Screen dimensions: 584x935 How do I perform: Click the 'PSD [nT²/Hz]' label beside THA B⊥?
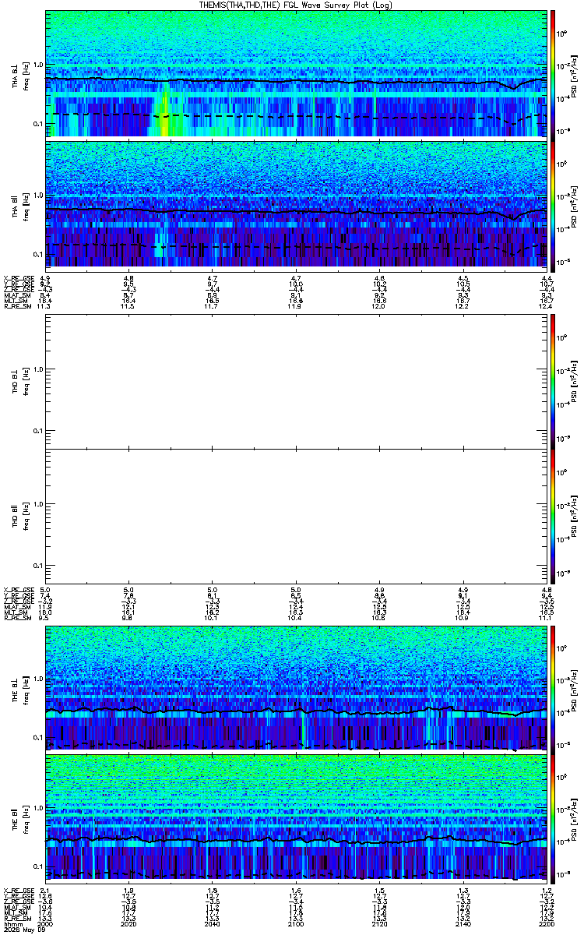pyautogui.click(x=574, y=75)
